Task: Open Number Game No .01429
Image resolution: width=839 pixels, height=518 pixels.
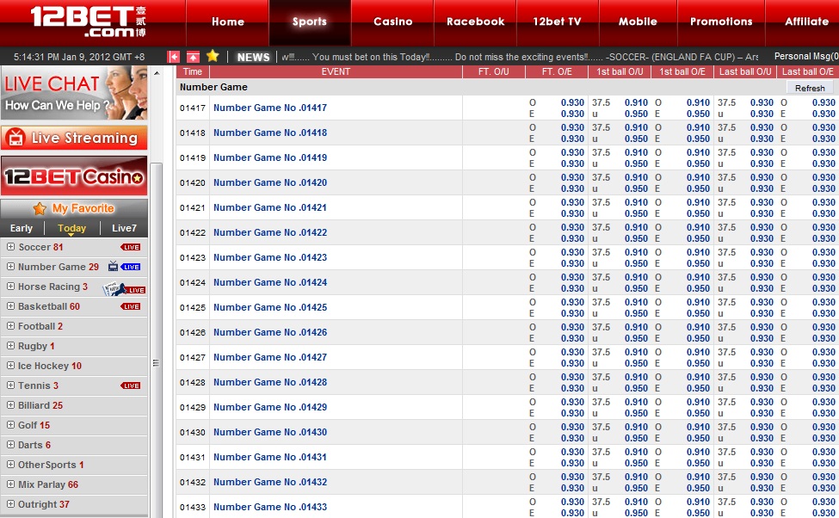Action: point(270,407)
